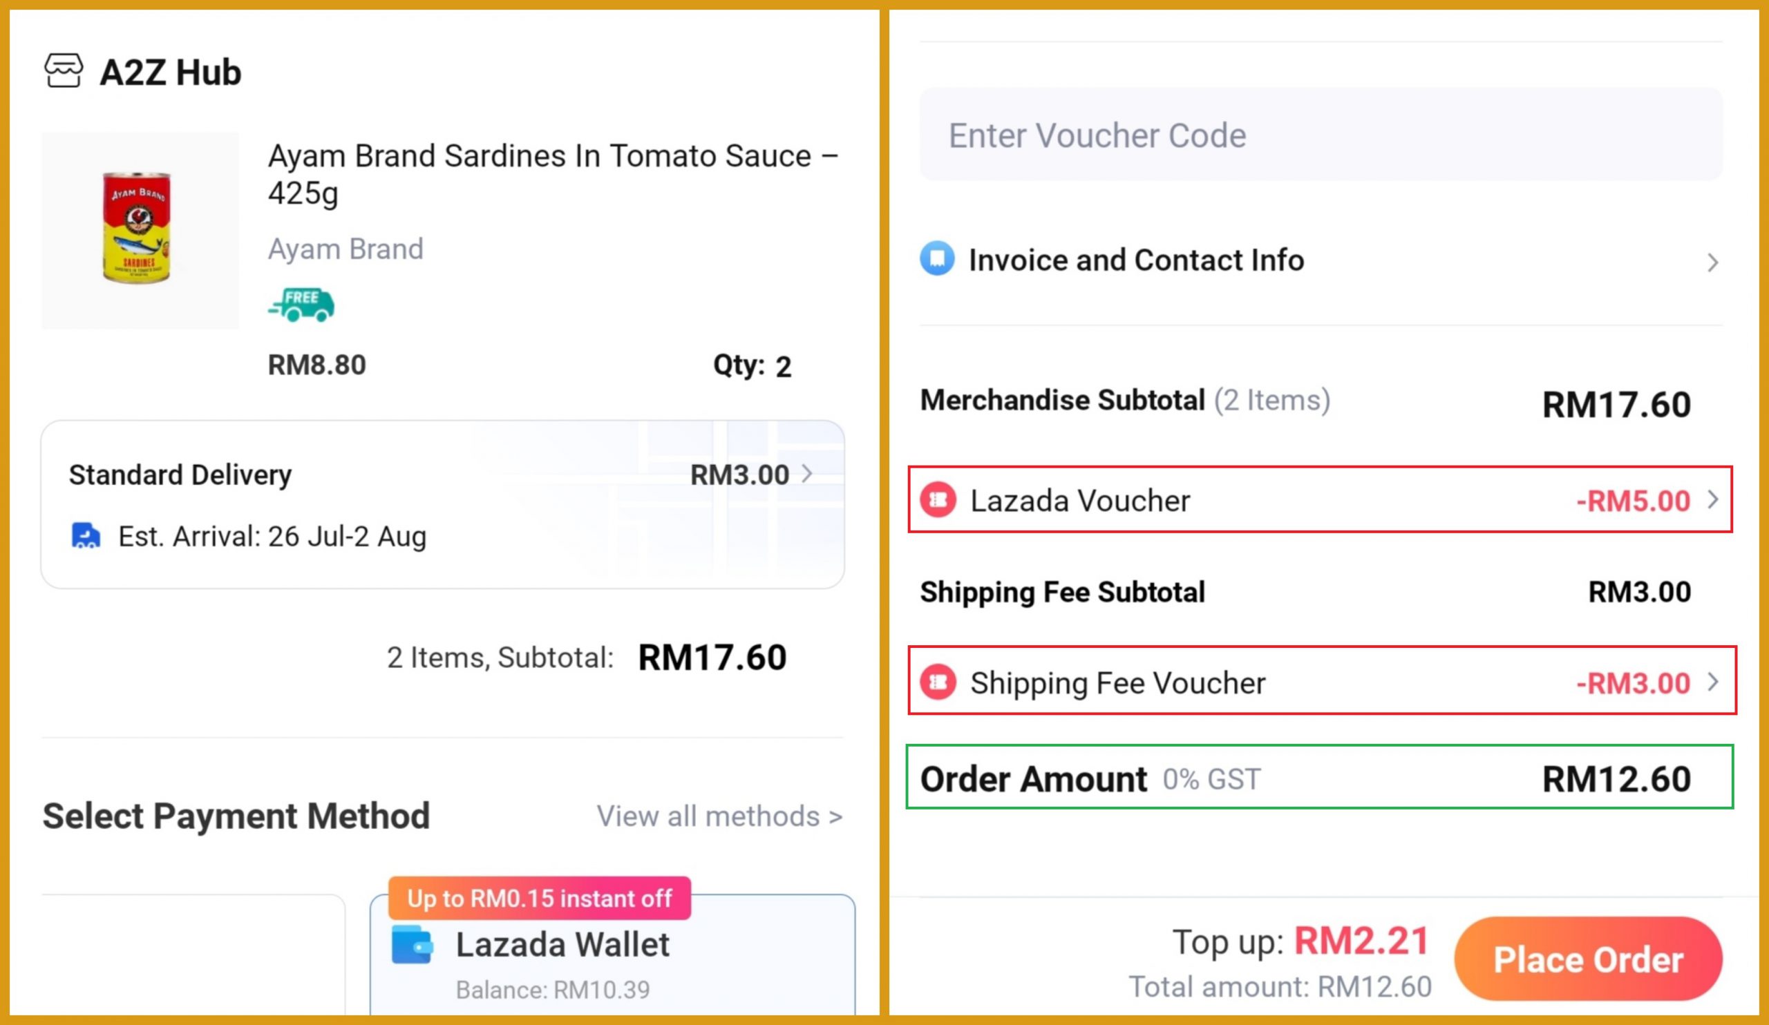This screenshot has width=1769, height=1025.
Task: Click the A2Z Hub store icon
Action: click(x=63, y=71)
